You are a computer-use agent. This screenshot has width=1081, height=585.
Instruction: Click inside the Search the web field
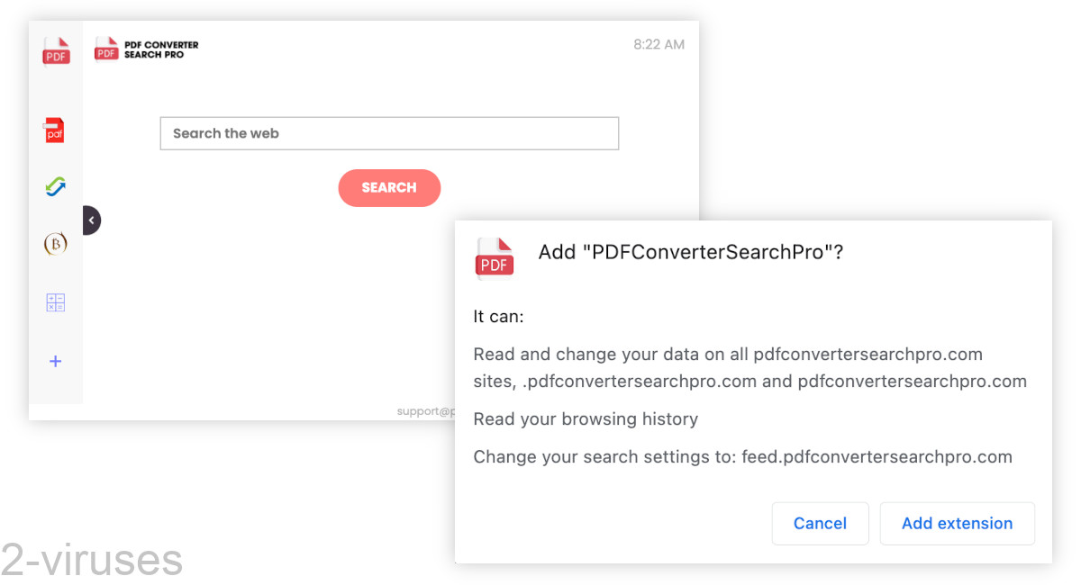coord(389,133)
